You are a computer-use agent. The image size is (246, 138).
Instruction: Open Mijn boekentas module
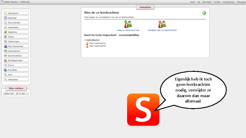tap(16, 46)
